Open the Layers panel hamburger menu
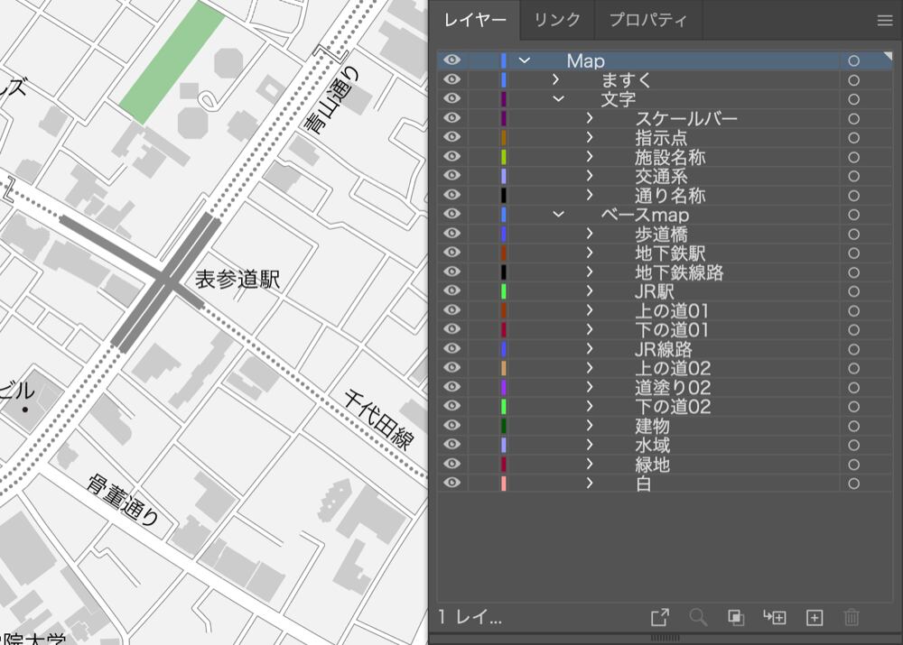 click(x=884, y=21)
